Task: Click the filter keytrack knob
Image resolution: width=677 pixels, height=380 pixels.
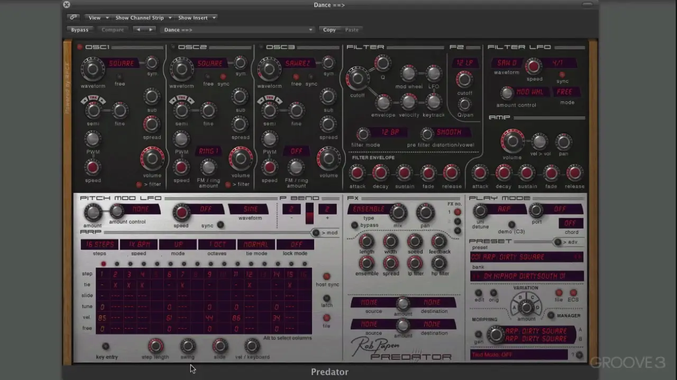Action: 434,101
